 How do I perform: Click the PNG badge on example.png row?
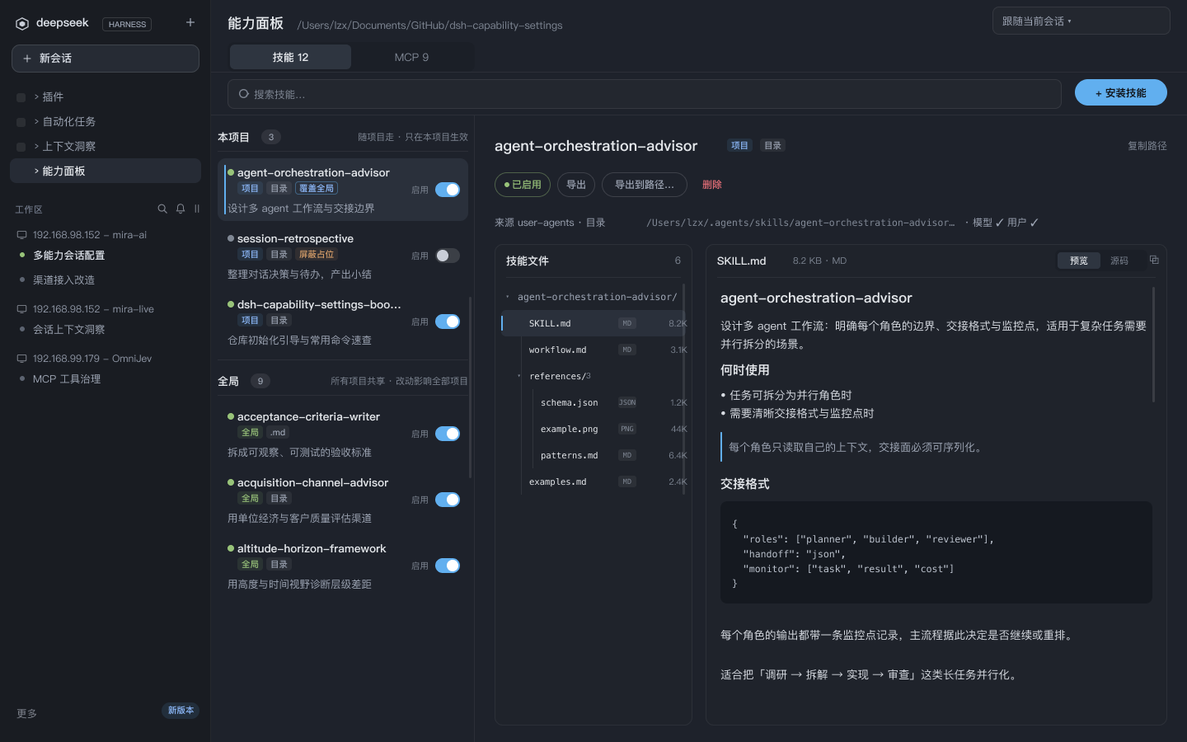(x=627, y=429)
